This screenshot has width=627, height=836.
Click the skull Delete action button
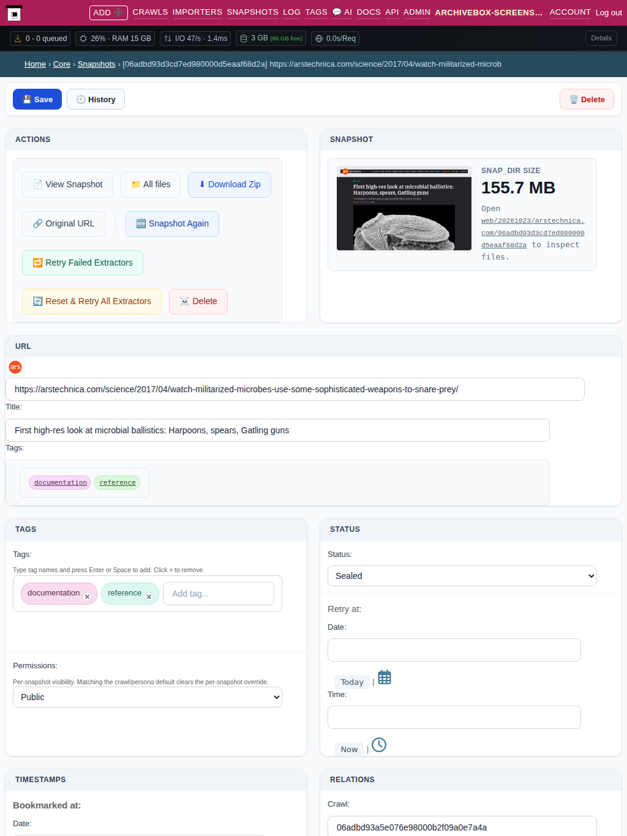pyautogui.click(x=198, y=301)
